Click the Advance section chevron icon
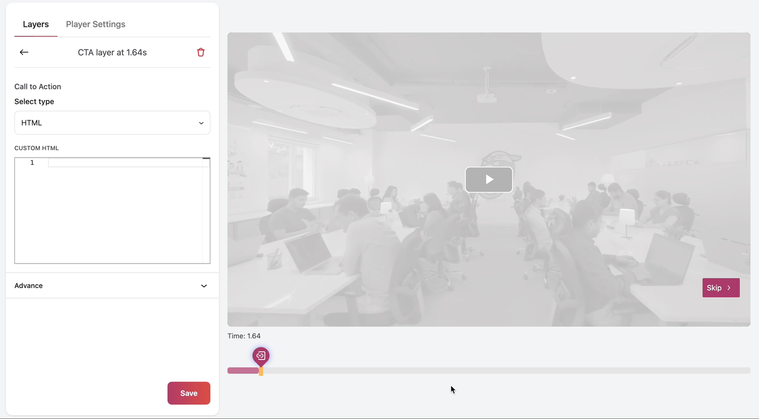This screenshot has height=419, width=759. 204,286
